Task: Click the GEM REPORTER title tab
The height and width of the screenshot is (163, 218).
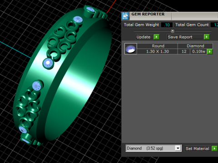Action: tap(148, 14)
